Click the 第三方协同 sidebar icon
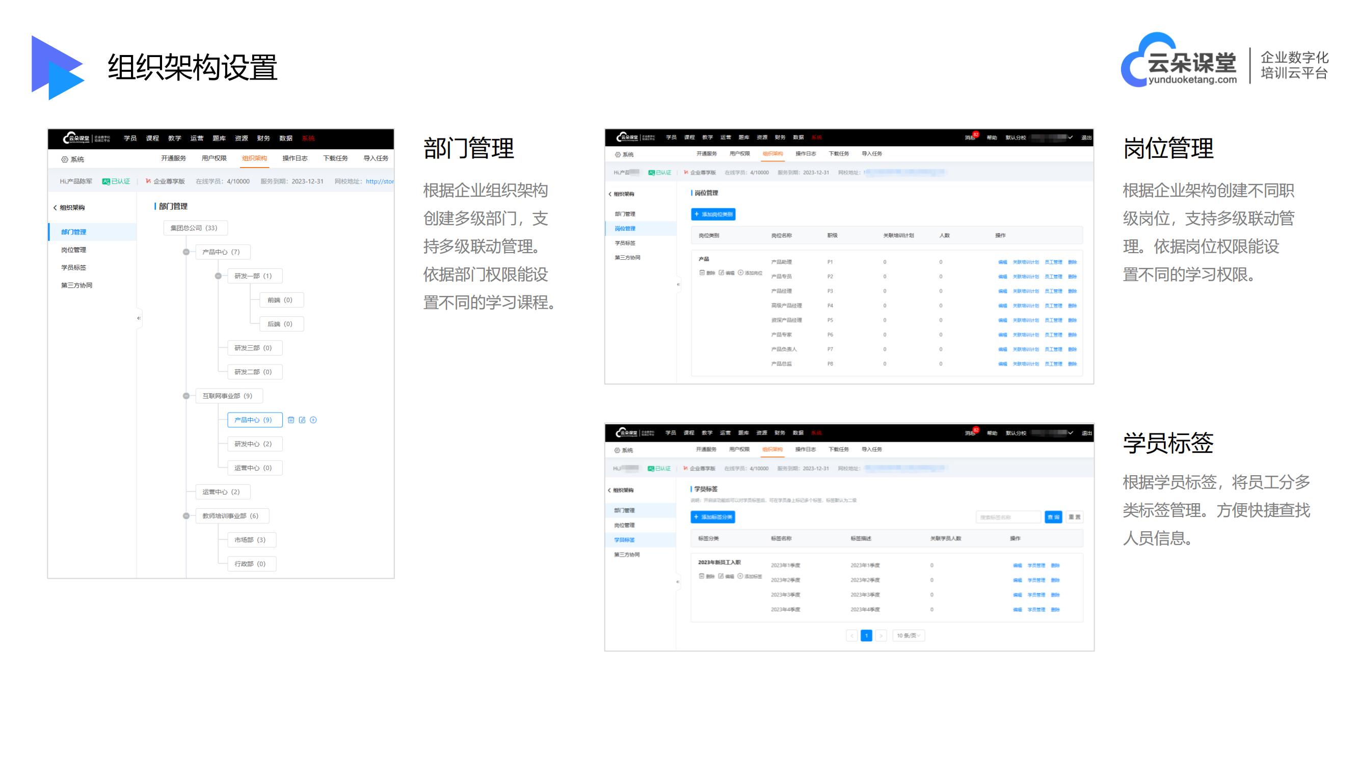Viewport: 1359px width, 764px height. [79, 286]
